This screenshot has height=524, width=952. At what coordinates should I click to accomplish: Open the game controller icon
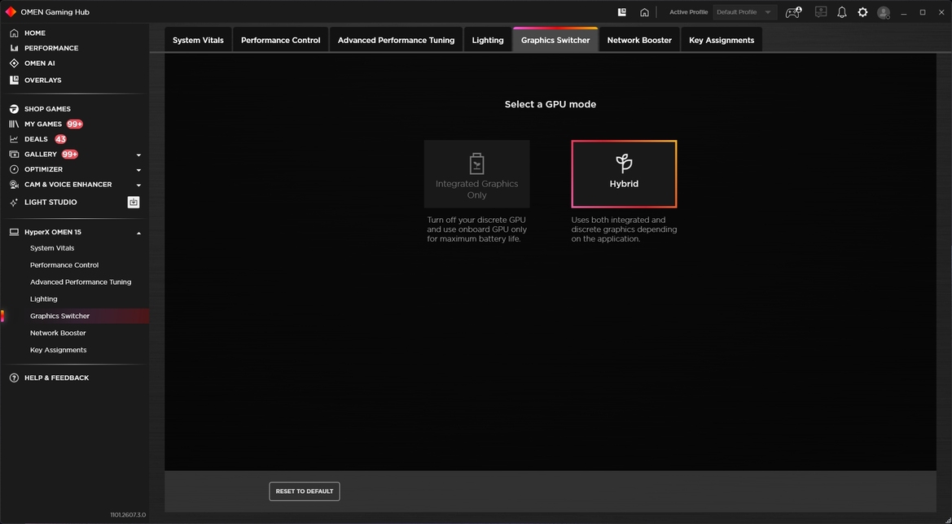(793, 12)
